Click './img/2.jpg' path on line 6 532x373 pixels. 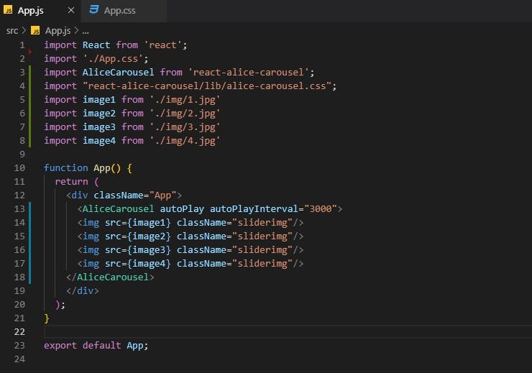click(185, 114)
